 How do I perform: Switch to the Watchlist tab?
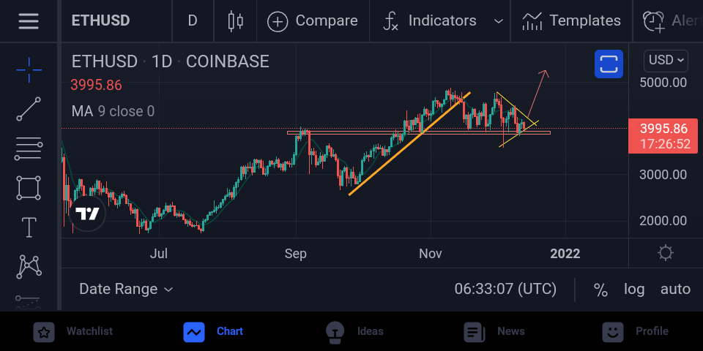[x=75, y=332]
